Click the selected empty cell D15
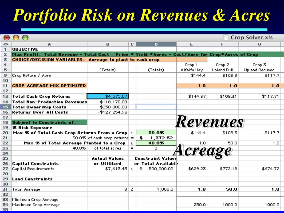Screen dimensions: 284x213 (156, 107)
